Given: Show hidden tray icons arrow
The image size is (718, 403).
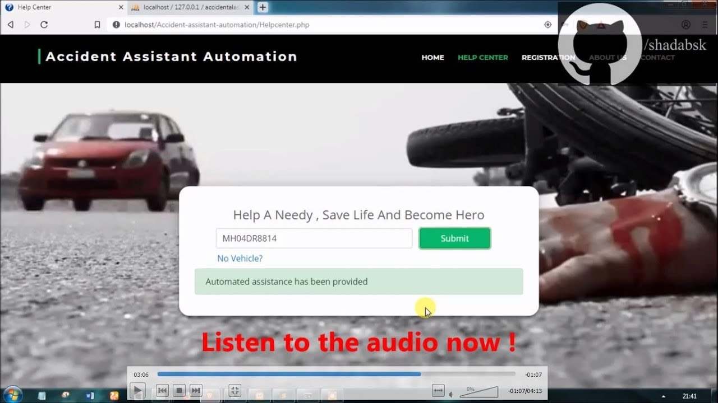Looking at the screenshot, I should (664, 396).
